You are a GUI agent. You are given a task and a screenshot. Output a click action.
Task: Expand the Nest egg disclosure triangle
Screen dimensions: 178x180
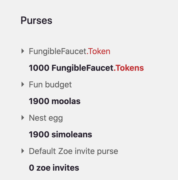23,118
